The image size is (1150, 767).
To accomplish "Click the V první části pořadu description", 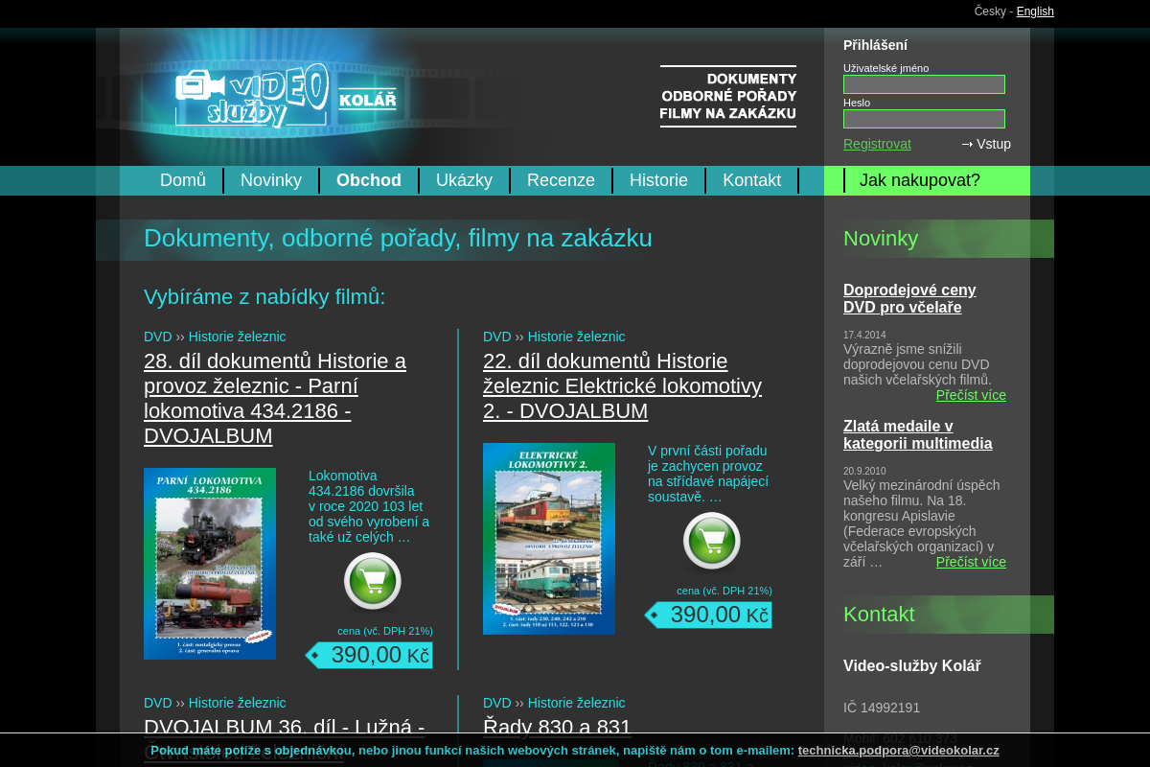I will tap(708, 474).
